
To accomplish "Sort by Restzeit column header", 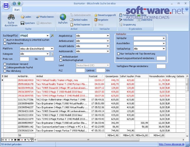I will (x=96, y=76).
